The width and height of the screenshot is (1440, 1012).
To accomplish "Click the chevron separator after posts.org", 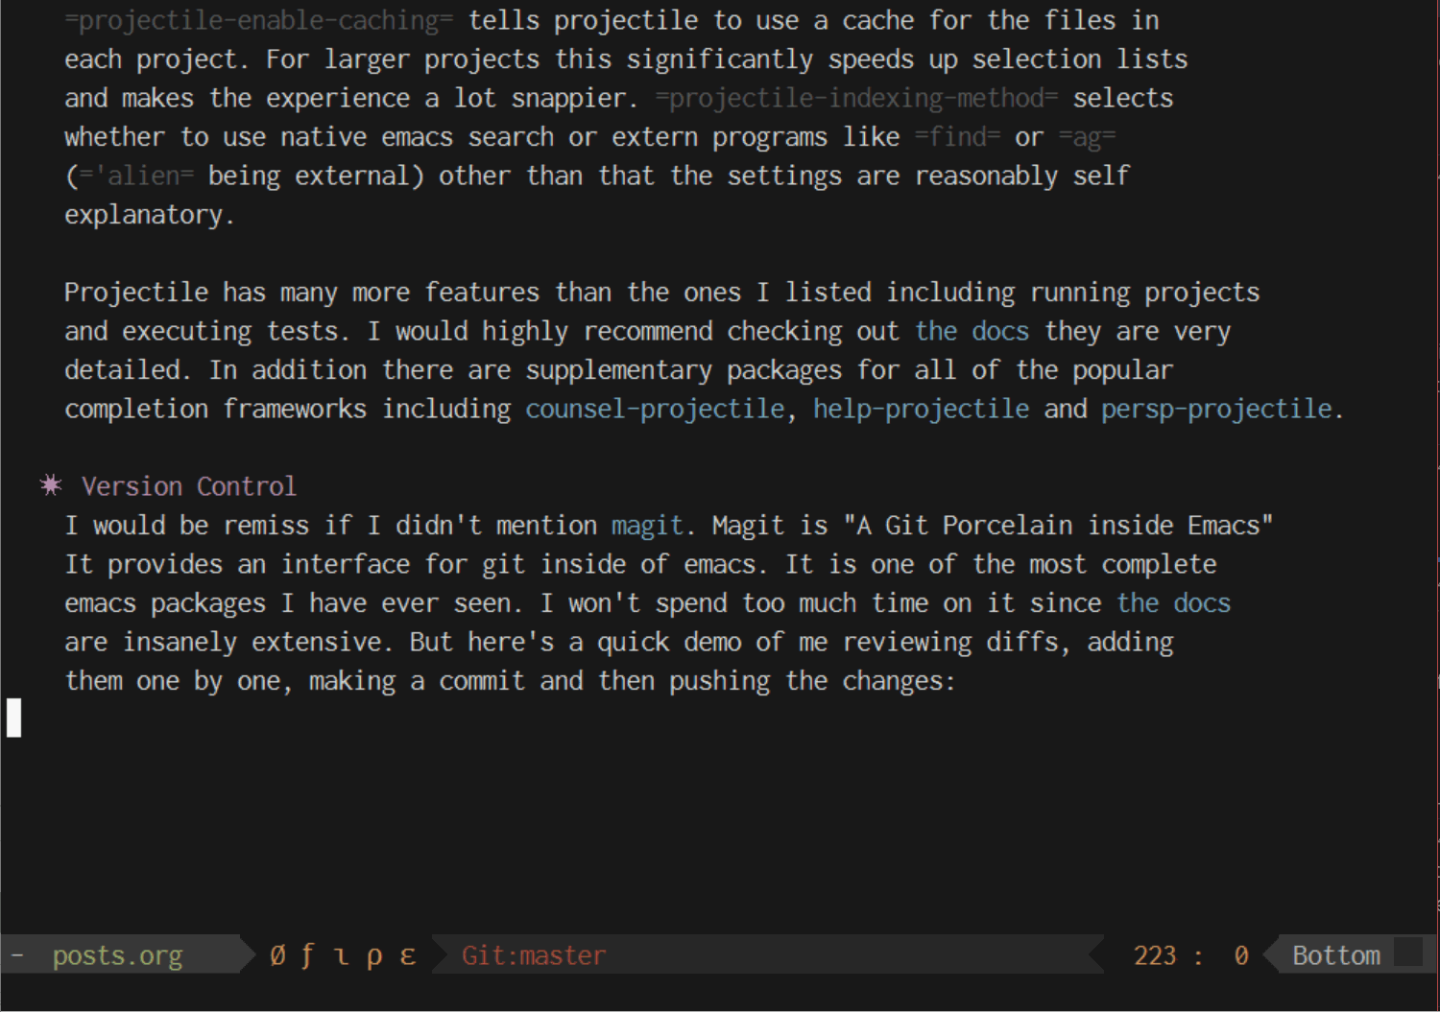I will click(237, 955).
